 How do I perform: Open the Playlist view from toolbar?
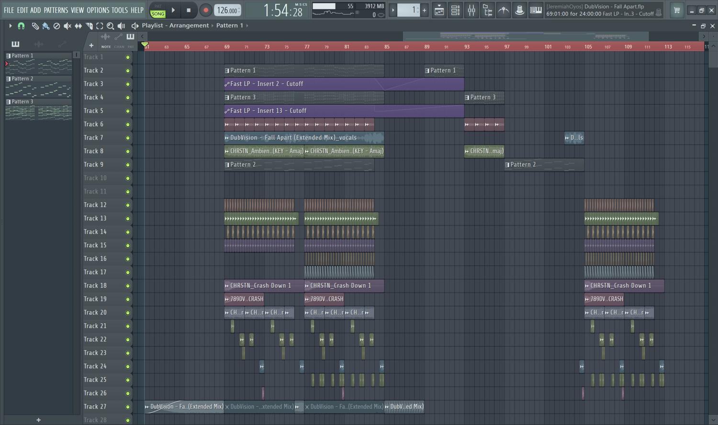click(439, 10)
